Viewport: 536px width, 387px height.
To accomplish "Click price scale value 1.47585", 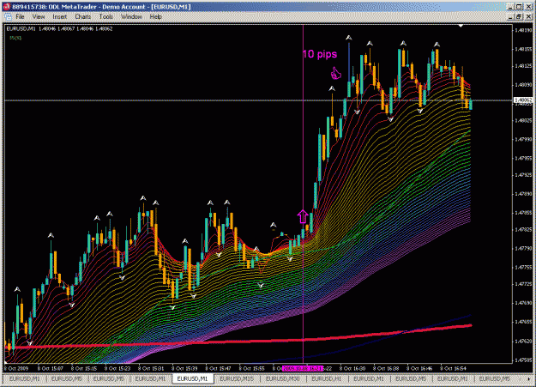I will pos(523,360).
